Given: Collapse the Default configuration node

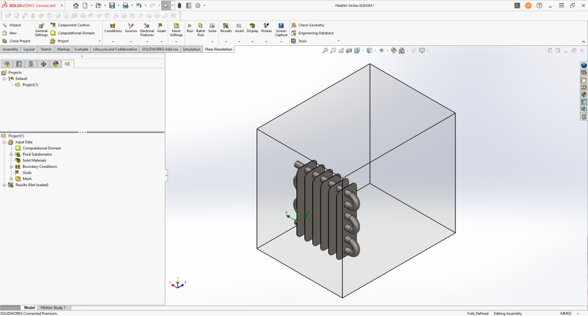Looking at the screenshot, I should [x=4, y=79].
